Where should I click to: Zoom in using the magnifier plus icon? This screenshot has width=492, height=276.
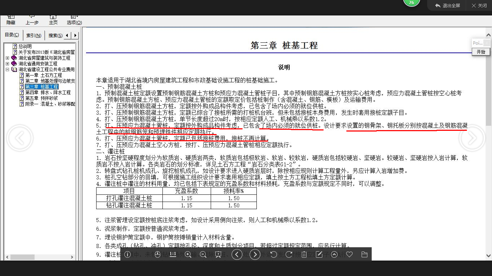tap(188, 254)
